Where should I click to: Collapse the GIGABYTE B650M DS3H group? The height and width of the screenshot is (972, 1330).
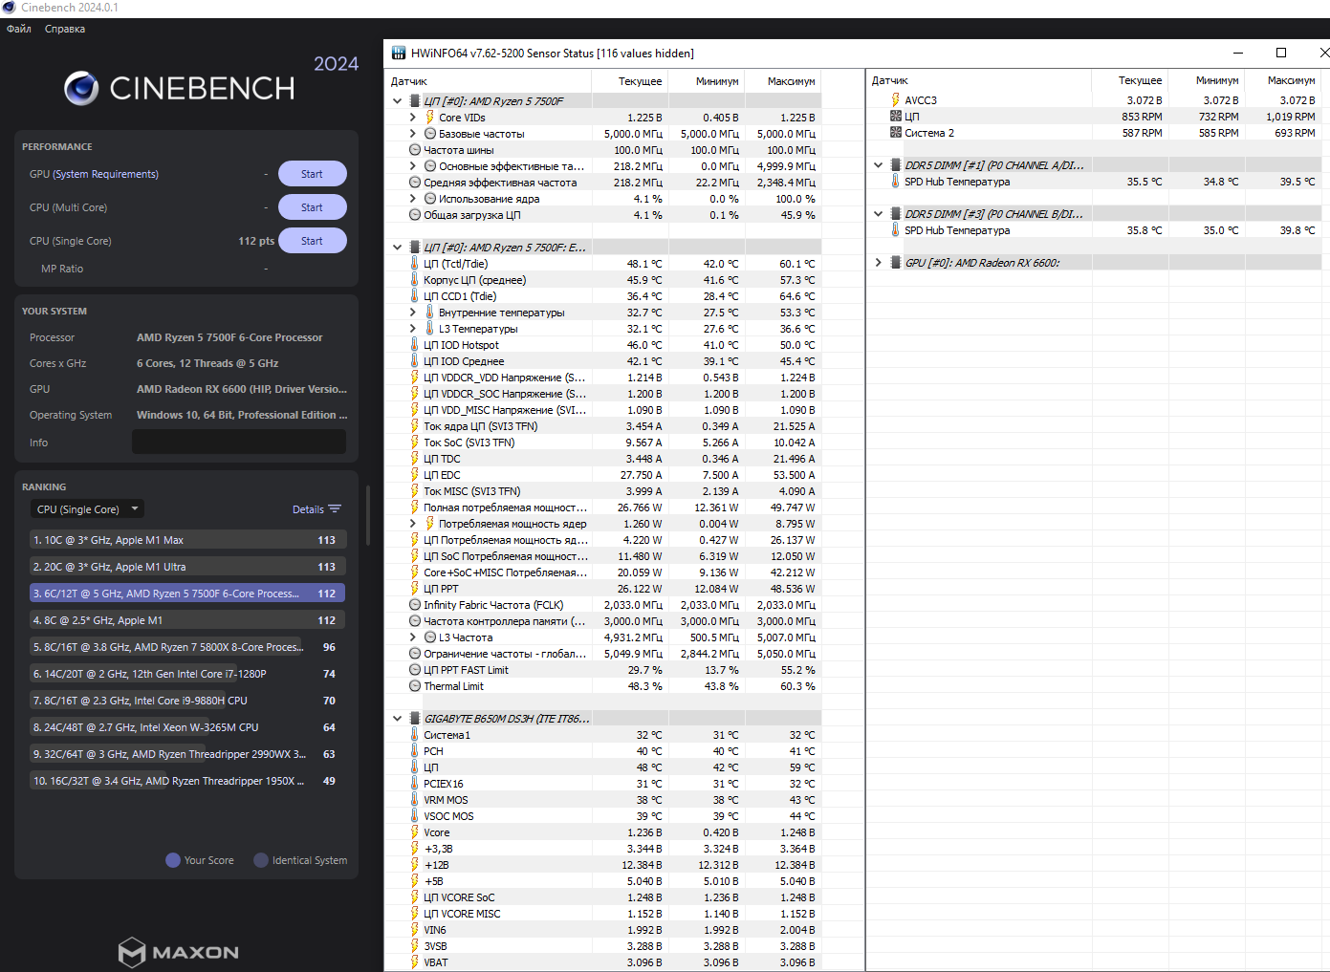397,718
